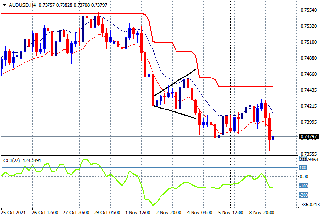Click the 5 Nov 12:00 time label
This screenshot has height=218, width=320.
(x=231, y=213)
